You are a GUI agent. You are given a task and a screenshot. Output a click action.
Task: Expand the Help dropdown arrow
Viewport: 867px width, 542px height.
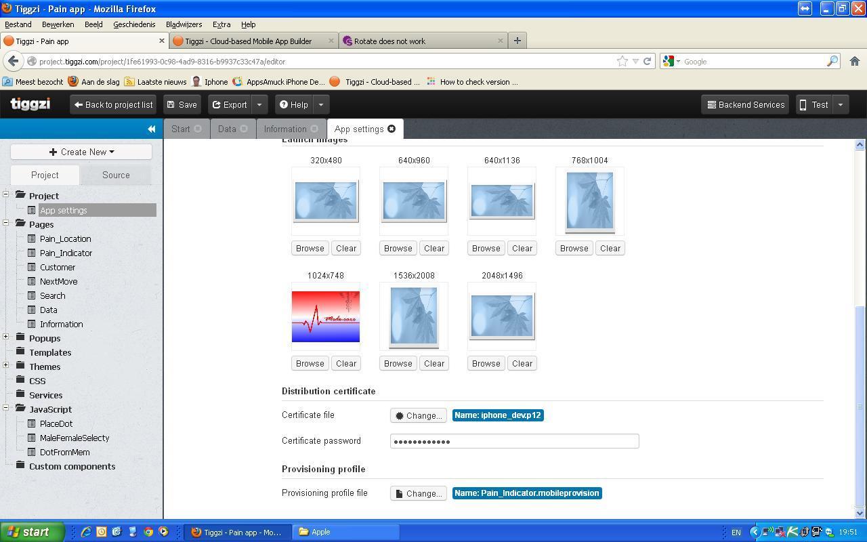[321, 105]
